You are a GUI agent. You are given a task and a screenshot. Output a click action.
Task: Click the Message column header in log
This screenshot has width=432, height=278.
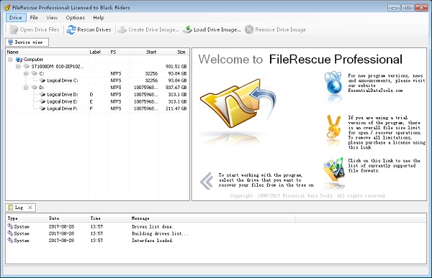(x=212, y=218)
